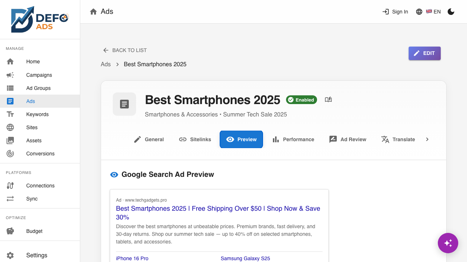467x262 pixels.
Task: Switch to the Performance tab
Action: 293,139
